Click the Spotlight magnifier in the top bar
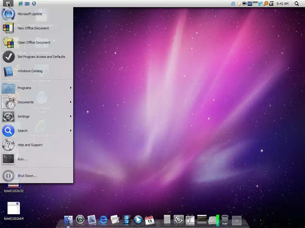The height and width of the screenshot is (228, 305). (296, 4)
